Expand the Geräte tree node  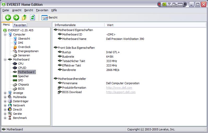tap(5, 114)
